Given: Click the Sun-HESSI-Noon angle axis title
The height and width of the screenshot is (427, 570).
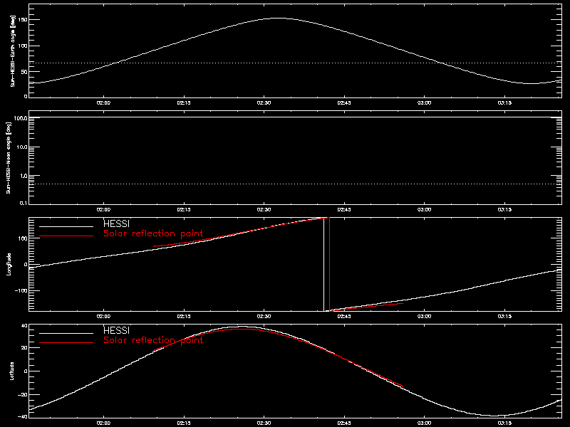Looking at the screenshot, I should tap(9, 157).
